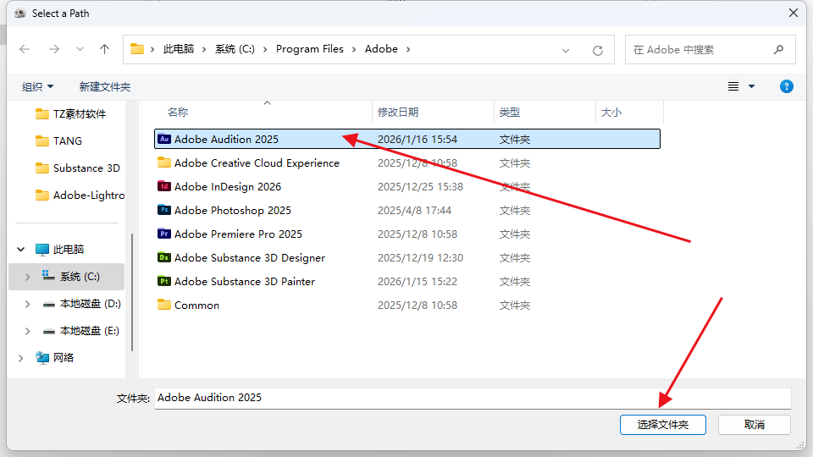This screenshot has width=813, height=457.
Task: Click 取消 button
Action: [x=755, y=425]
